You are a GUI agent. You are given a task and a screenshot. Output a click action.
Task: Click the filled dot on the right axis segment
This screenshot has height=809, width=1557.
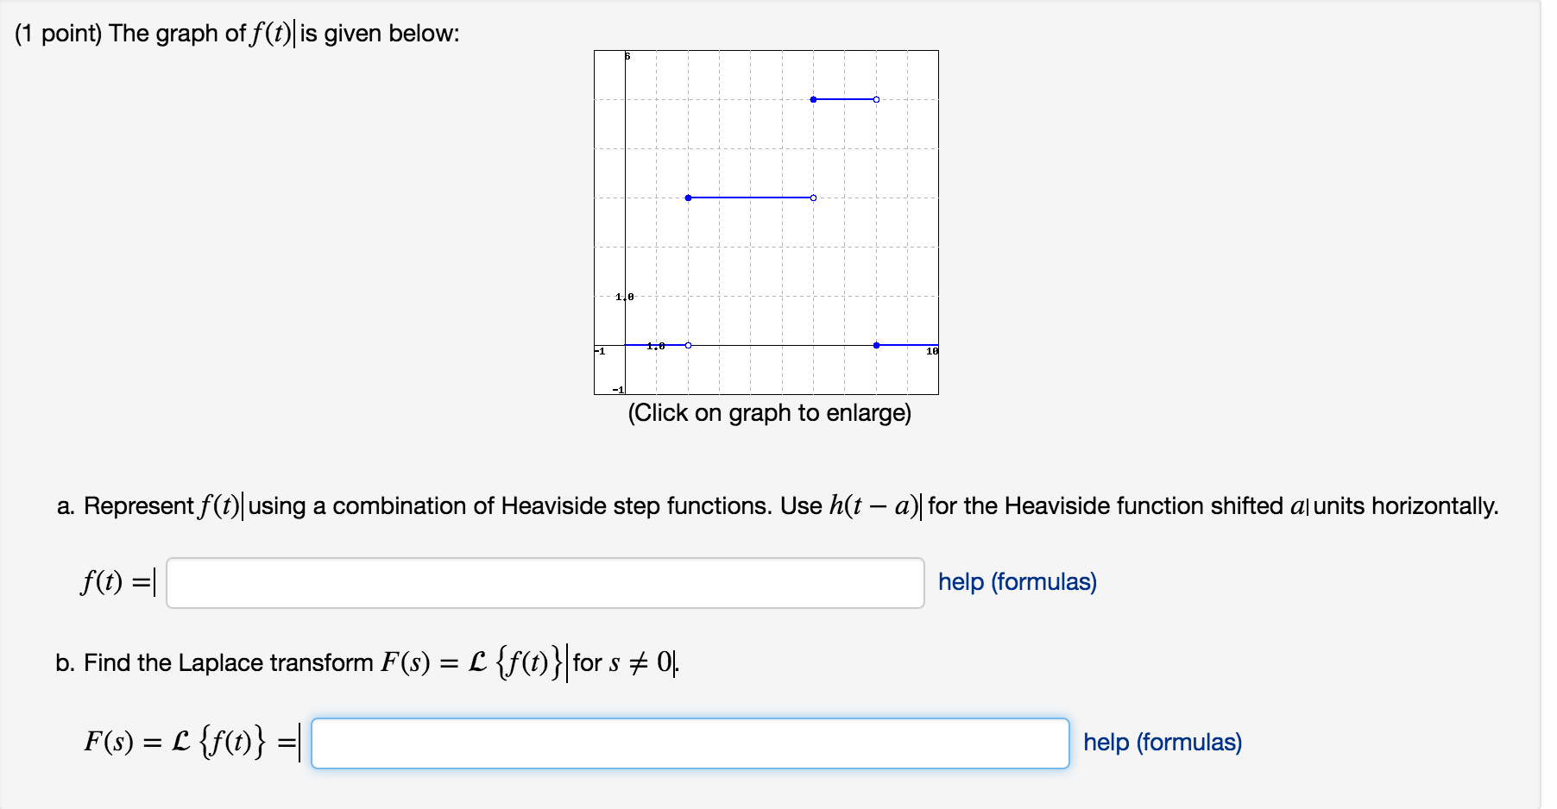click(x=876, y=344)
